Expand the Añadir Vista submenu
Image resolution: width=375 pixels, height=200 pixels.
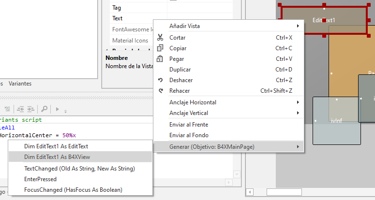click(227, 26)
